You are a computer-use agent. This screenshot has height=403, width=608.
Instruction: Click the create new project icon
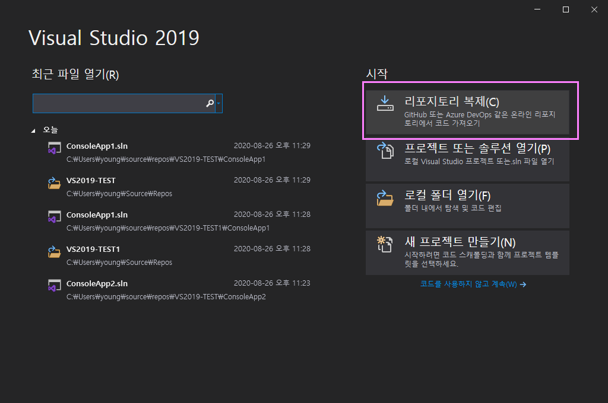click(385, 244)
